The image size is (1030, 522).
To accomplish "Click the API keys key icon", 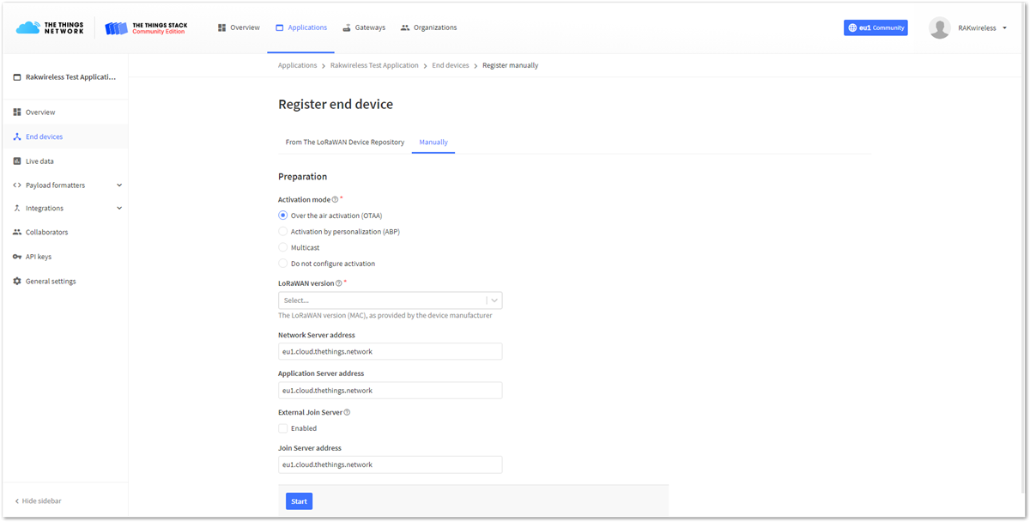I will (x=17, y=257).
